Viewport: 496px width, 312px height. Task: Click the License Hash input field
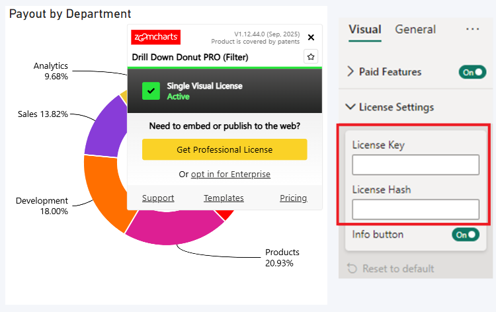click(416, 210)
